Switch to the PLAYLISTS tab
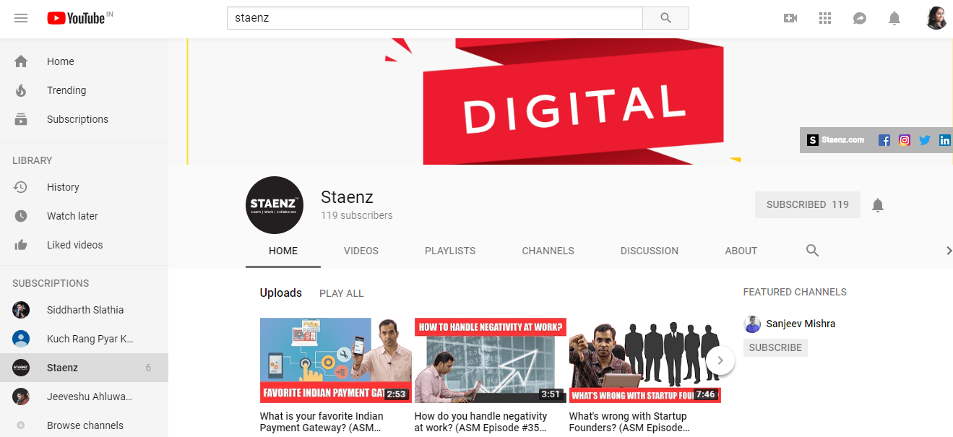This screenshot has height=437, width=953. pos(450,251)
